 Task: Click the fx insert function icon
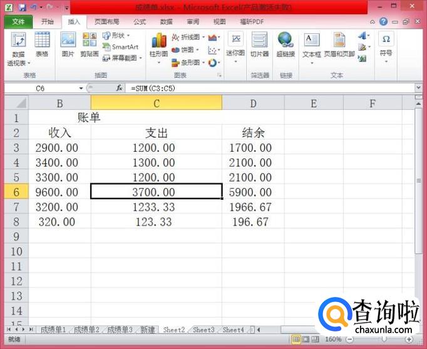click(x=119, y=88)
